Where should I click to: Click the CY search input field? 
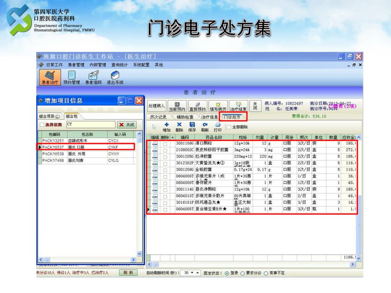point(91,124)
